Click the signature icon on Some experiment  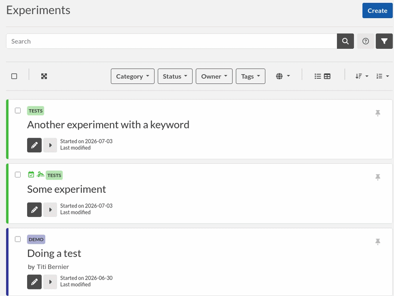point(40,174)
